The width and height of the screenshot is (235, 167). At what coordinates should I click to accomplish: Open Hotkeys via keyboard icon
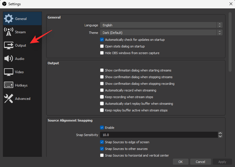click(9, 85)
